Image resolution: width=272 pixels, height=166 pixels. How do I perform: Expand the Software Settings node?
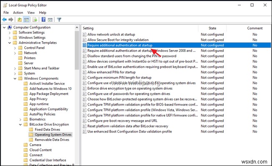10,33
